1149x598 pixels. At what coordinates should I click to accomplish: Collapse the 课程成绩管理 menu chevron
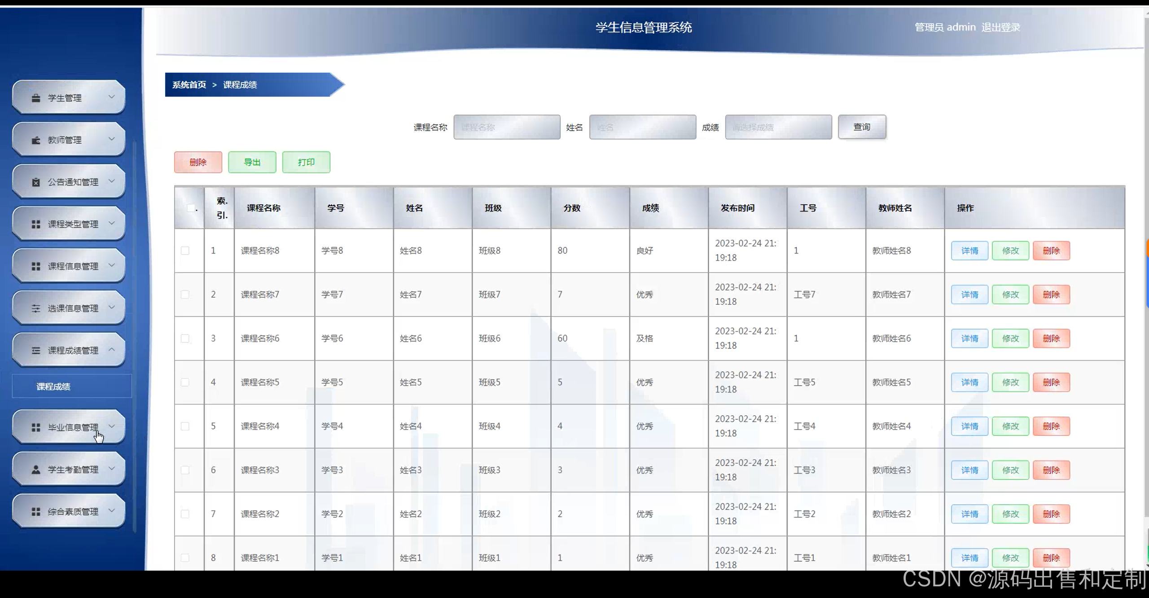(112, 350)
